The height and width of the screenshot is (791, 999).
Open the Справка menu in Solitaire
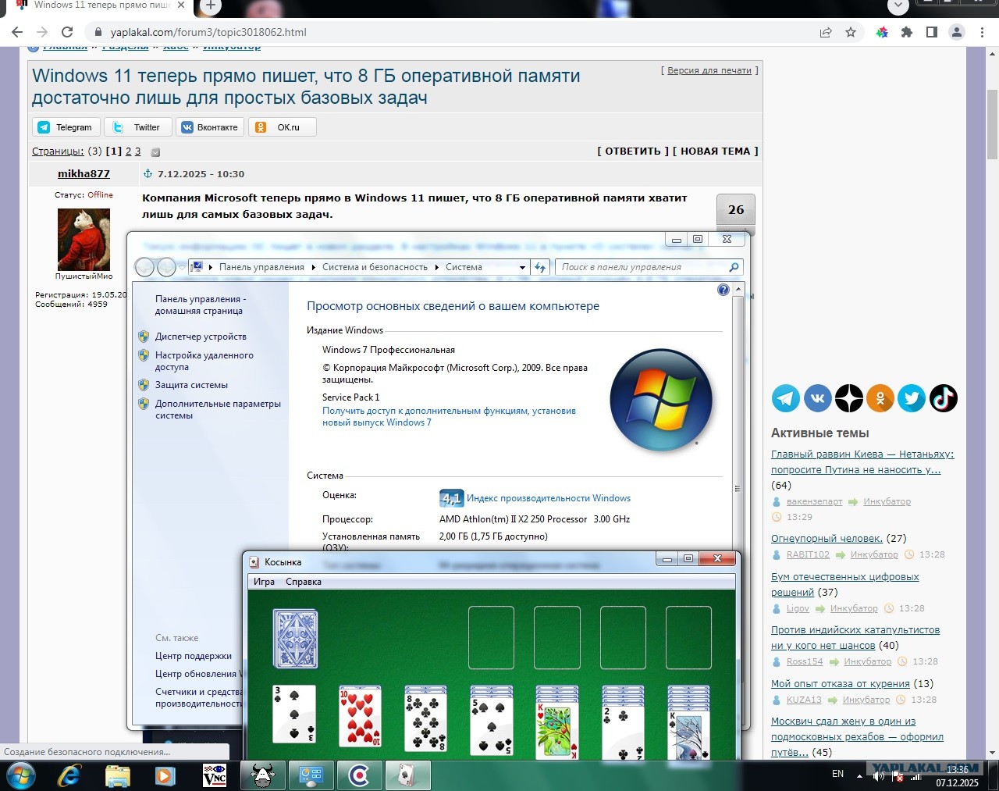click(304, 582)
